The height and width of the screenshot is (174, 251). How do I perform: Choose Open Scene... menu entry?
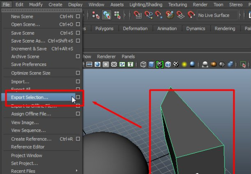coord(42,24)
